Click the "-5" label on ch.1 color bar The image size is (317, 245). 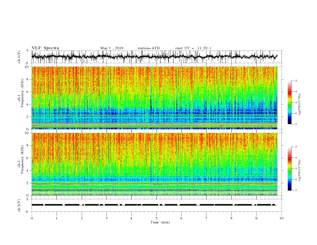pyautogui.click(x=295, y=102)
